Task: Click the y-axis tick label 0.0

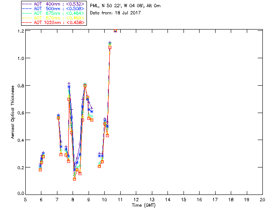Action: pos(21,194)
